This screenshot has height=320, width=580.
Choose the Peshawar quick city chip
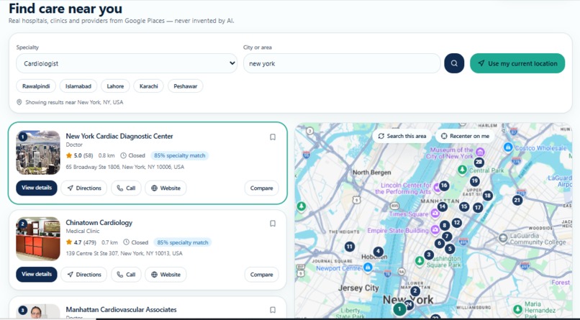click(186, 86)
